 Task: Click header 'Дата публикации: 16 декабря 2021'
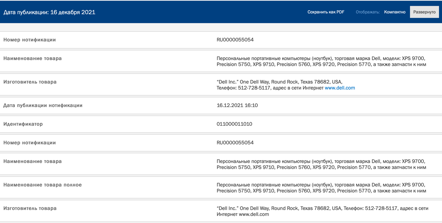(49, 12)
